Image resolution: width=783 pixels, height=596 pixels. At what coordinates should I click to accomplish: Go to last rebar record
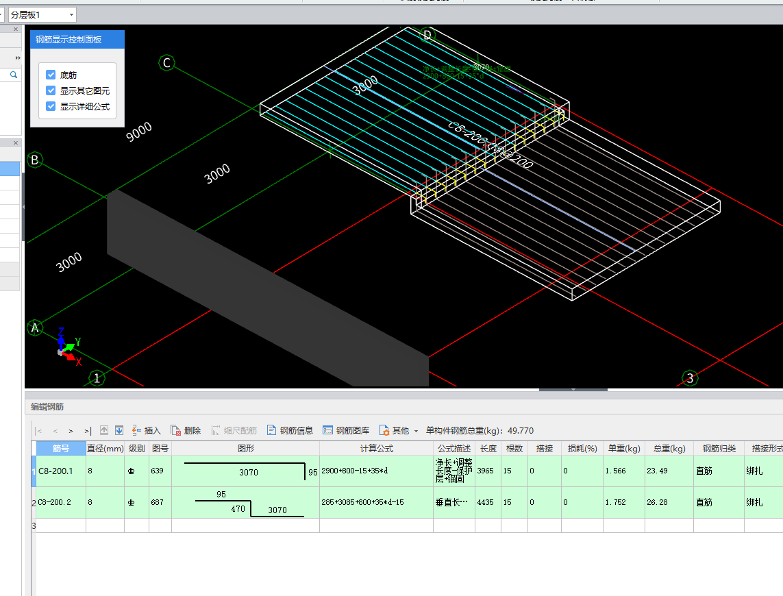tap(88, 431)
